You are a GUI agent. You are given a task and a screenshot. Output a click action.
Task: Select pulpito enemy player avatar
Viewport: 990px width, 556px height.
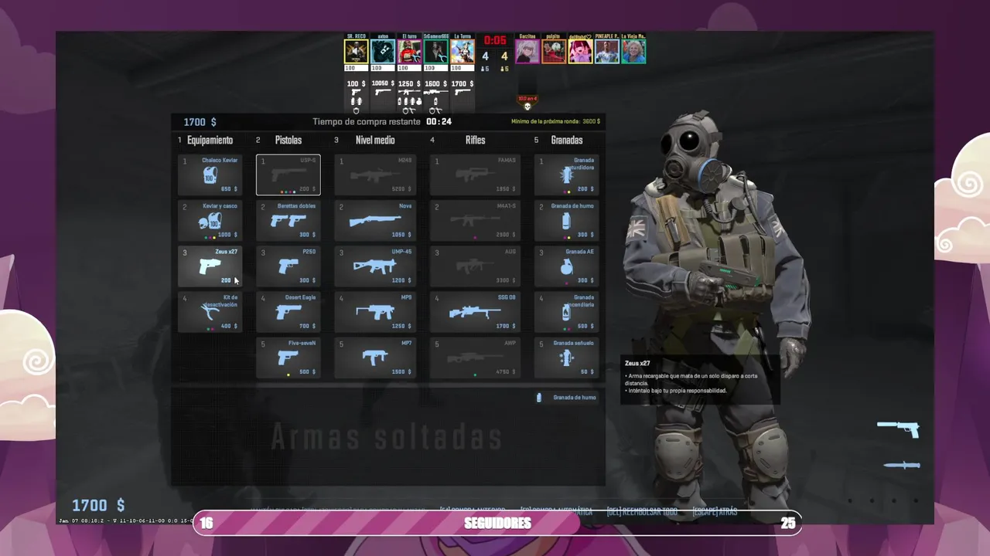(x=554, y=51)
